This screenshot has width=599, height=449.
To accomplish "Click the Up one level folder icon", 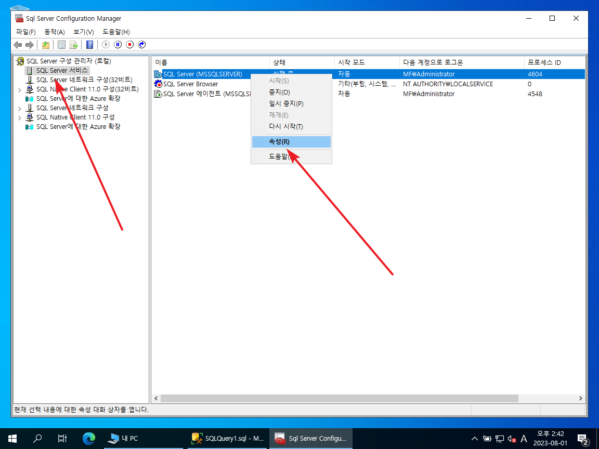I will [x=46, y=45].
